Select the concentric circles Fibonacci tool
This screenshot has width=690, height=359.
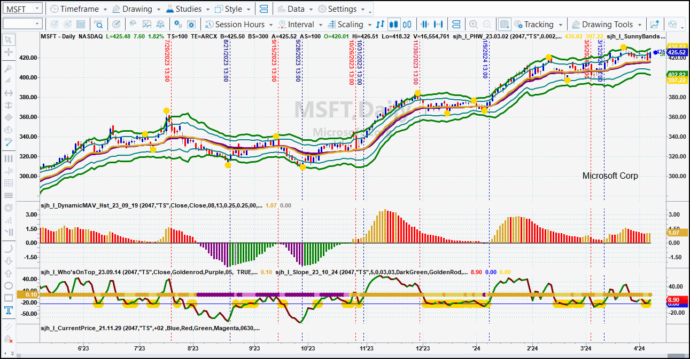(x=9, y=208)
